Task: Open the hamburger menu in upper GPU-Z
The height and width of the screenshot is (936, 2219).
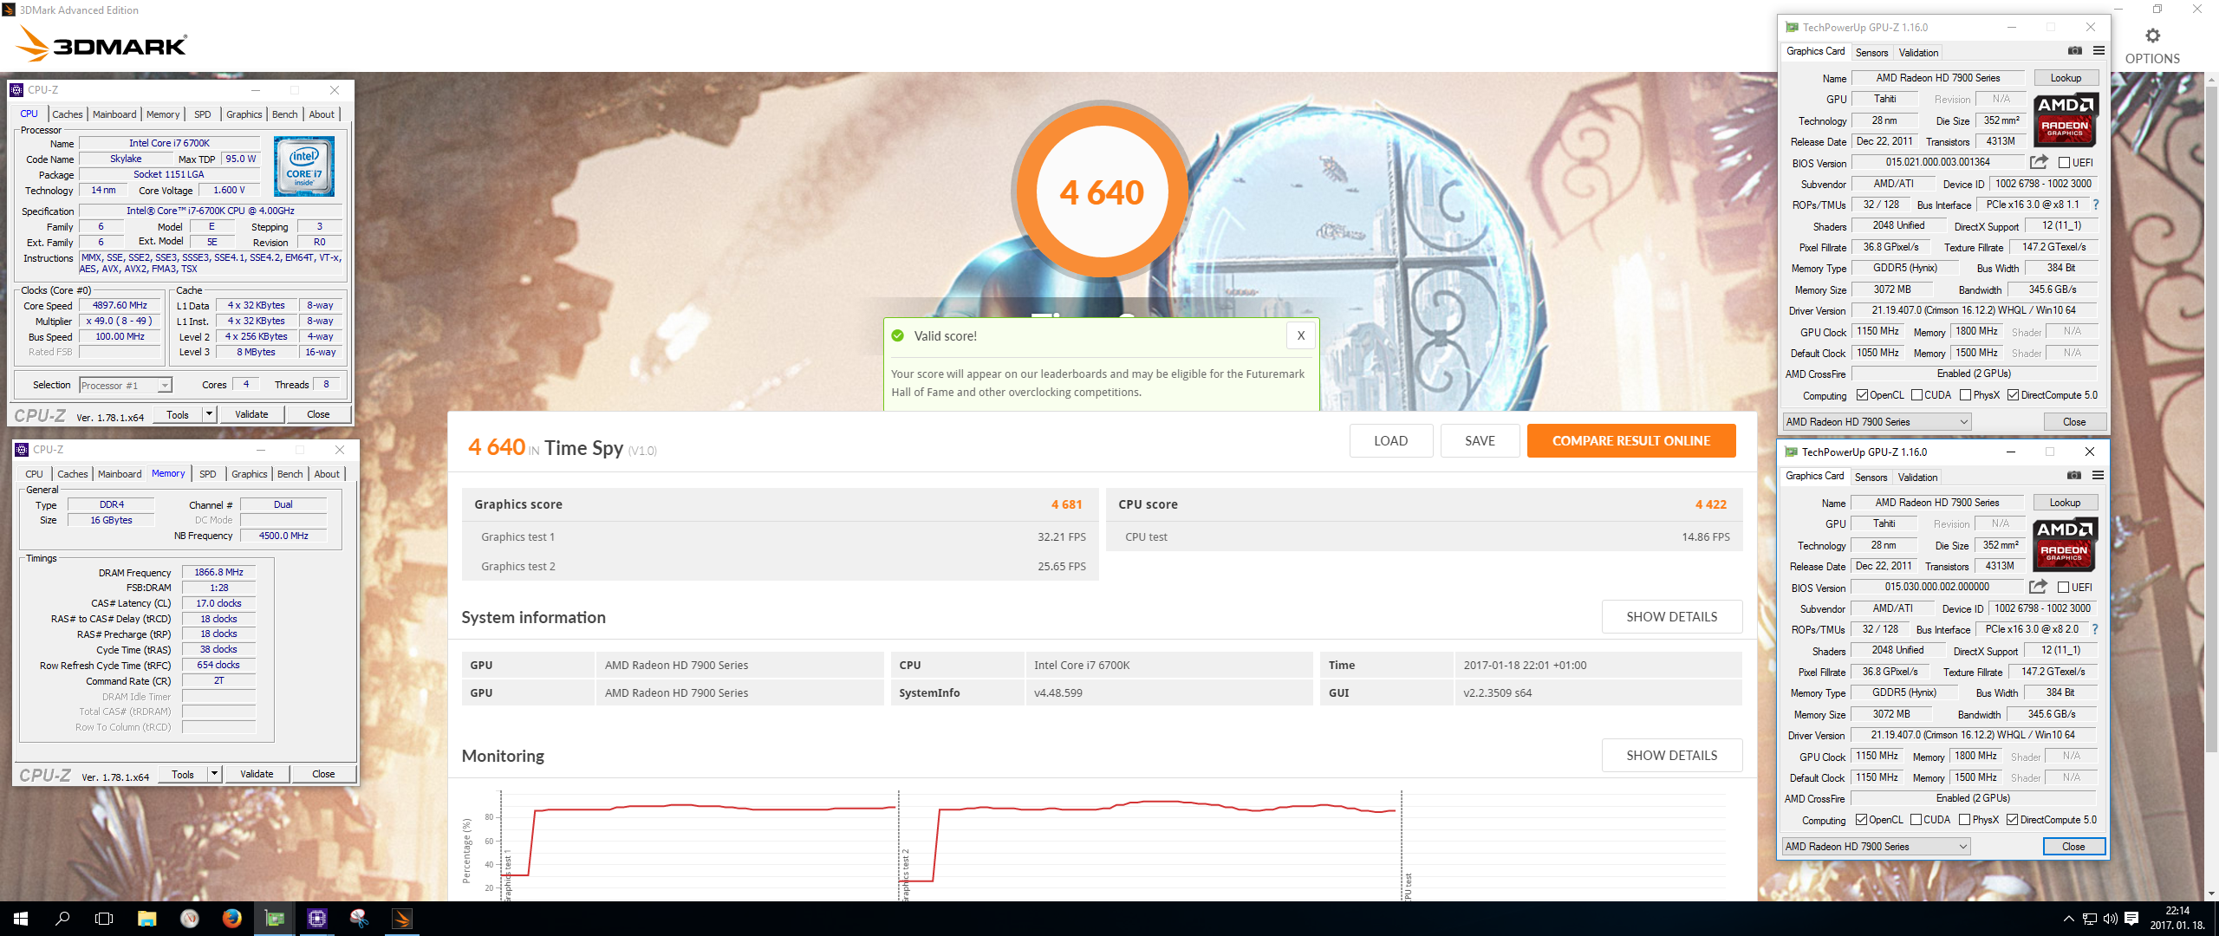Action: point(2099,51)
